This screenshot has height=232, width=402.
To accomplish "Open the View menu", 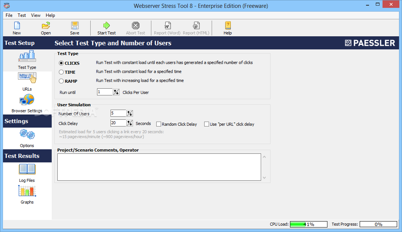I will coord(36,15).
